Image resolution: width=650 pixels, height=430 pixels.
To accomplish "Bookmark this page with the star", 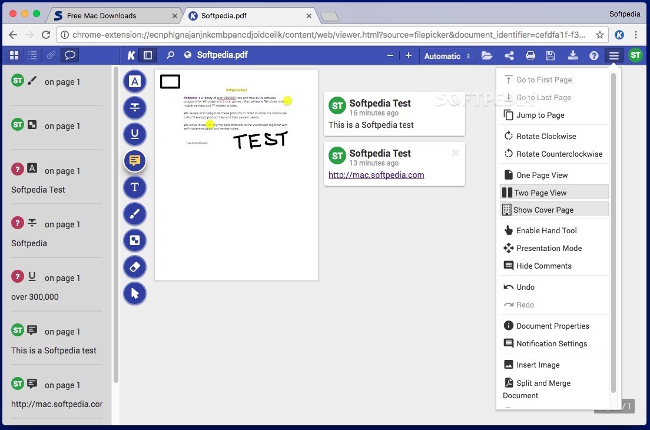I will coord(599,35).
